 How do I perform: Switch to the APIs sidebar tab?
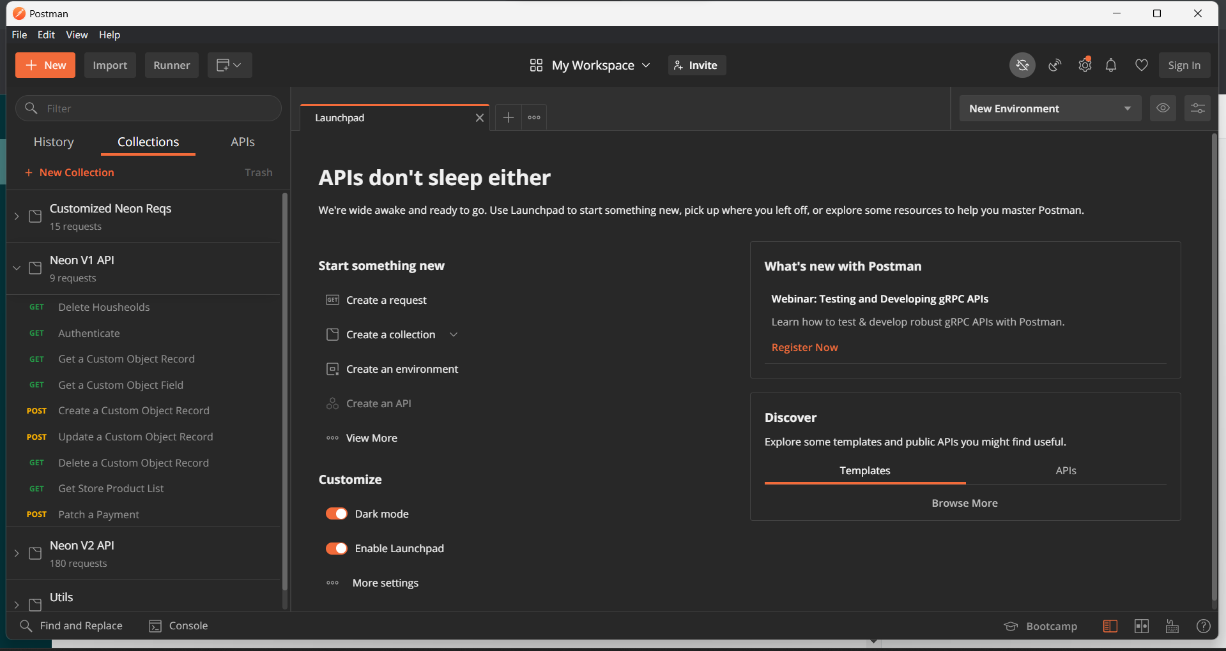(243, 142)
